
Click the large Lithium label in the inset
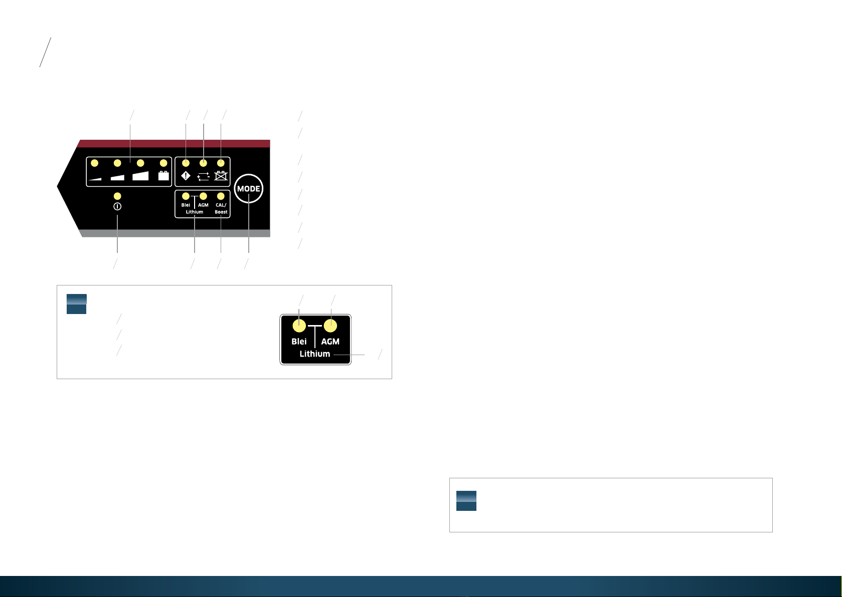315,354
